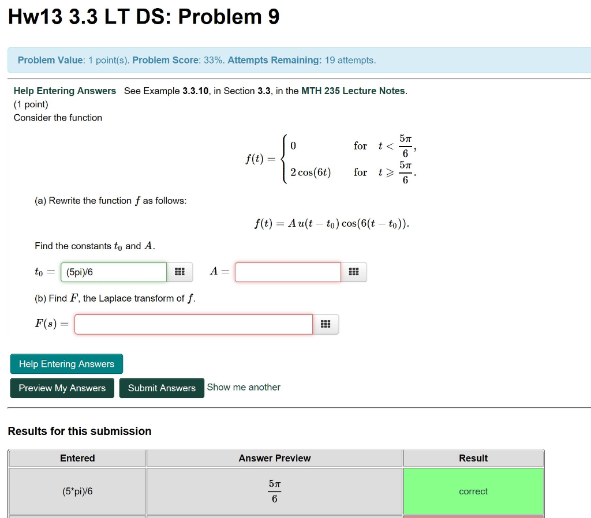Open the equation editor beside the t0 field
The image size is (591, 518).
(x=180, y=272)
